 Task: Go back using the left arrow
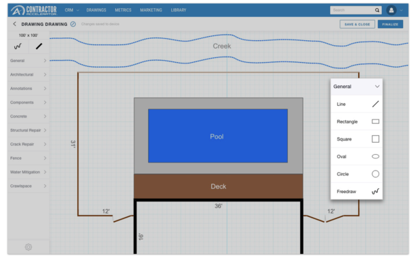14,24
